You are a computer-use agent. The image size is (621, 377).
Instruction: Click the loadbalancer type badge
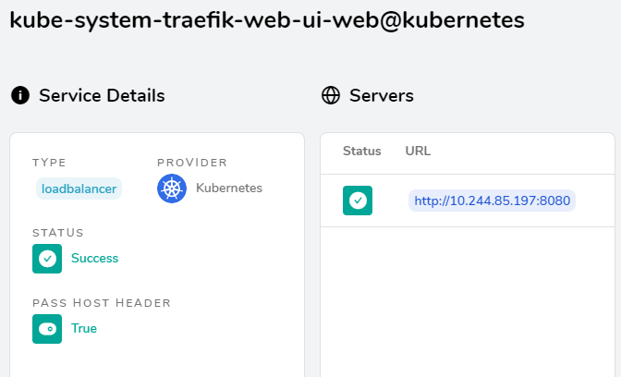pos(79,188)
